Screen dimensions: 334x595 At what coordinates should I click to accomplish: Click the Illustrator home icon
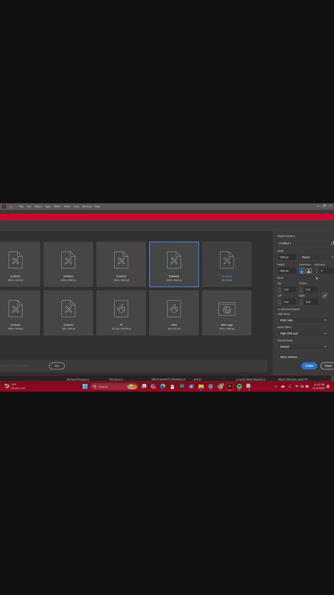point(11,207)
